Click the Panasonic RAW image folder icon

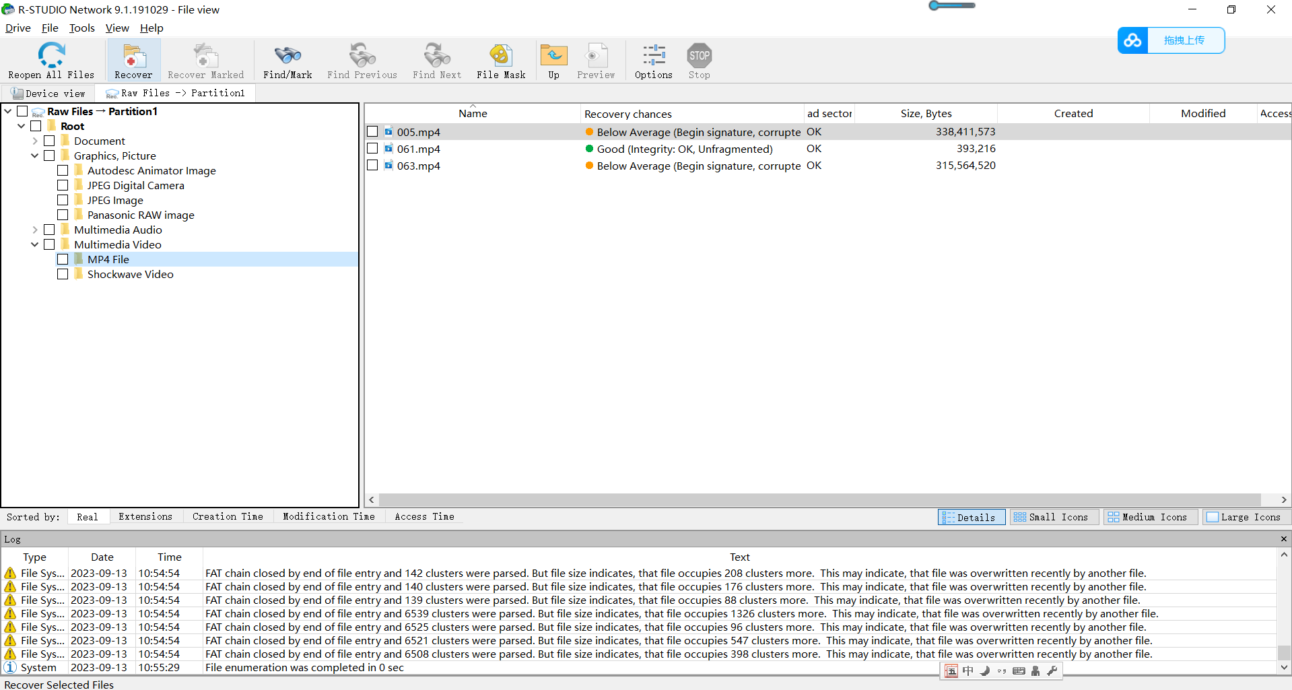tap(79, 215)
